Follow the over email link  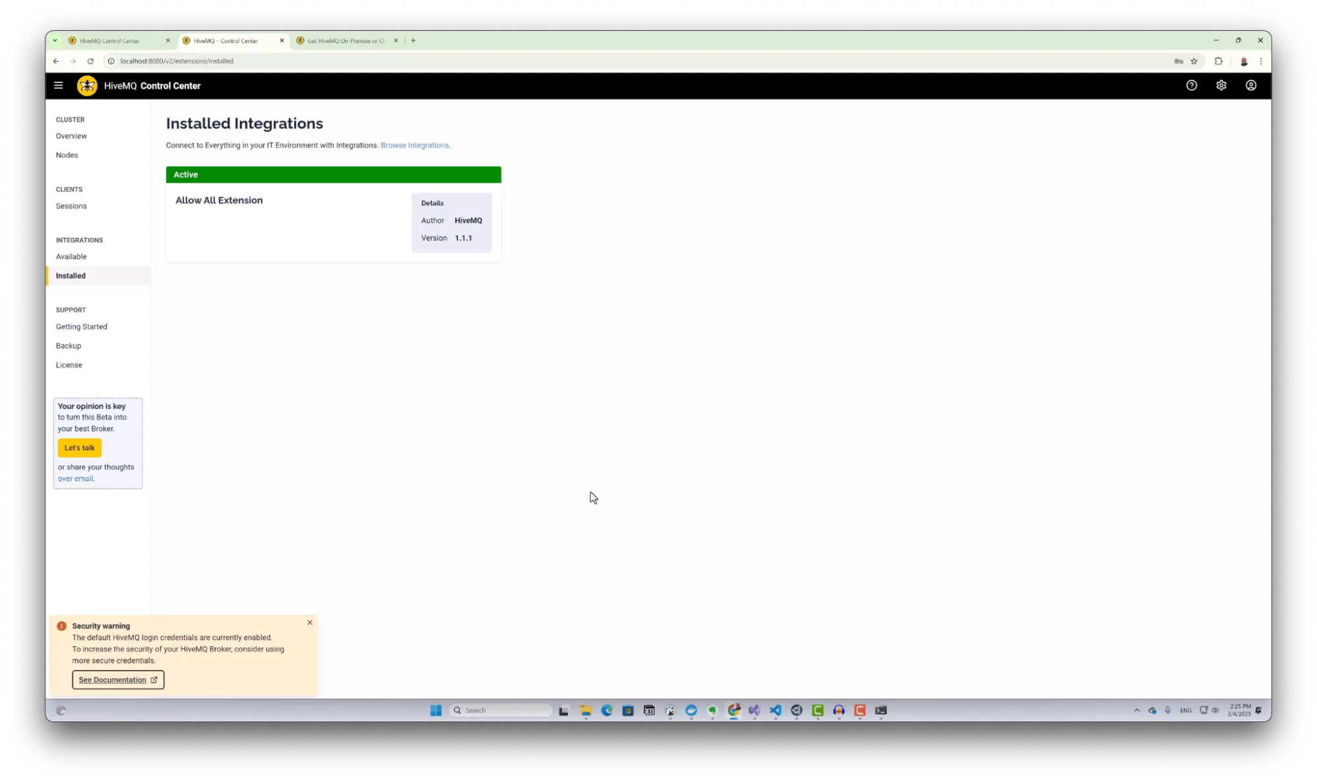pyautogui.click(x=75, y=479)
